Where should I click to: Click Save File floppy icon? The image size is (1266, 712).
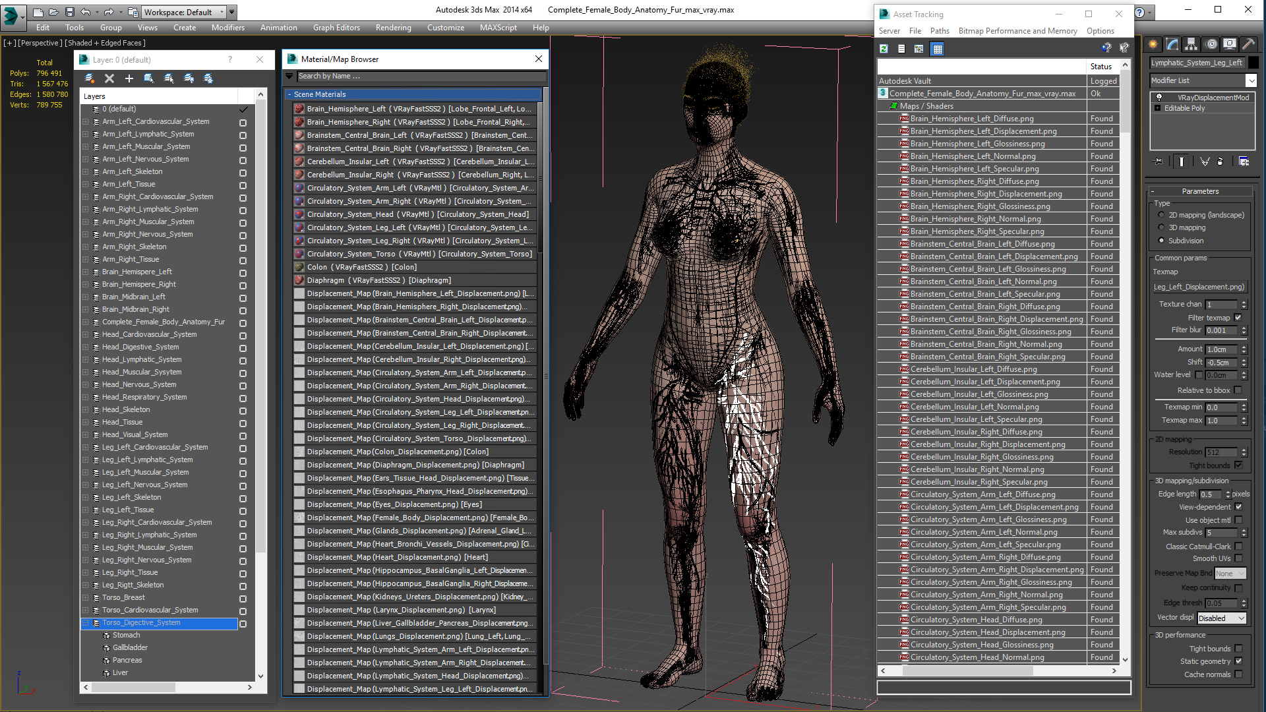[69, 12]
